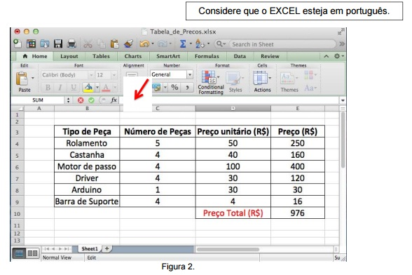Open the font size 12 dropdown
This screenshot has width=412, height=275.
tap(114, 75)
